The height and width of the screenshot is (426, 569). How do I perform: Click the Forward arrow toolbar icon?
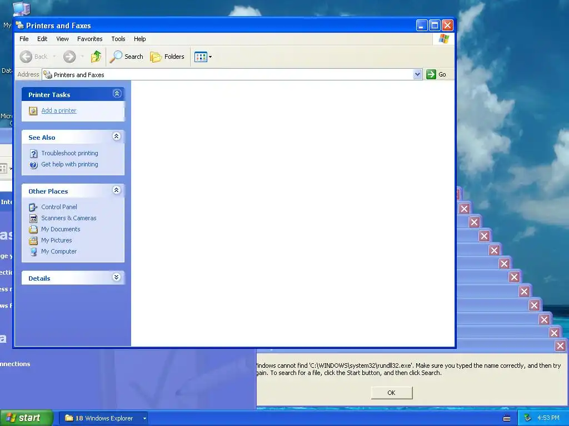click(x=69, y=57)
